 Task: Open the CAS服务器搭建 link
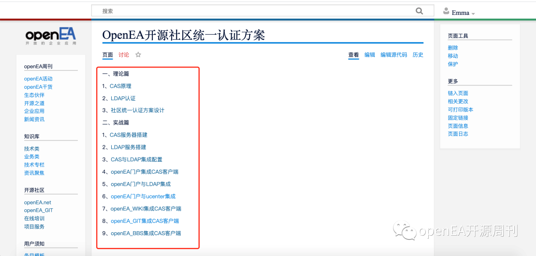(129, 135)
